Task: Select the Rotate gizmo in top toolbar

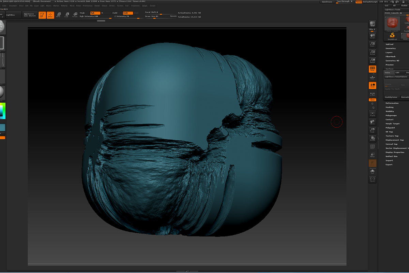Action: 75,15
